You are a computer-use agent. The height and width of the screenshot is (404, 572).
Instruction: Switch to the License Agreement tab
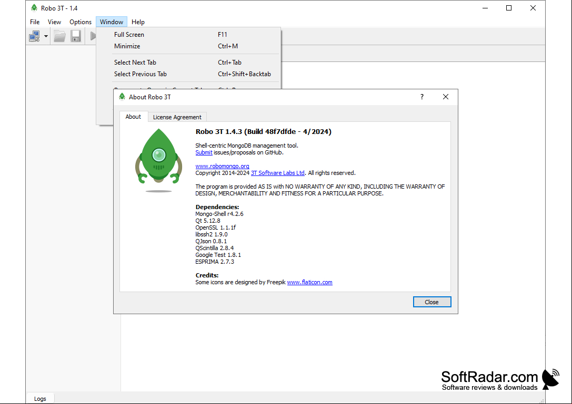click(177, 117)
